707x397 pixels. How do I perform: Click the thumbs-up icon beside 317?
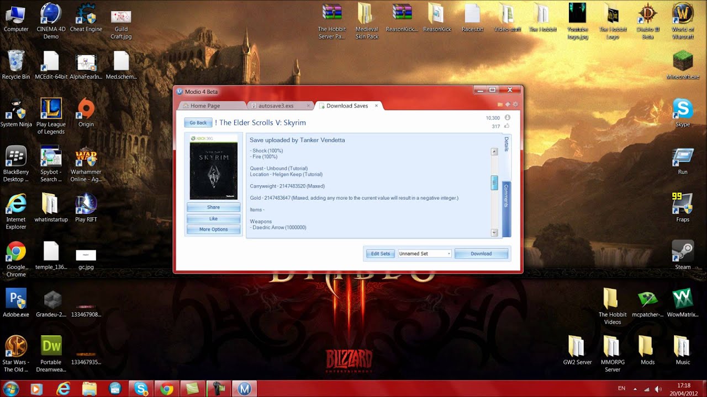507,126
